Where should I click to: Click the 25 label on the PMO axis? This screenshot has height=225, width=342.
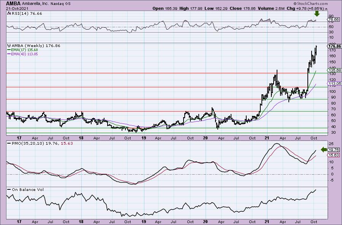(331, 144)
